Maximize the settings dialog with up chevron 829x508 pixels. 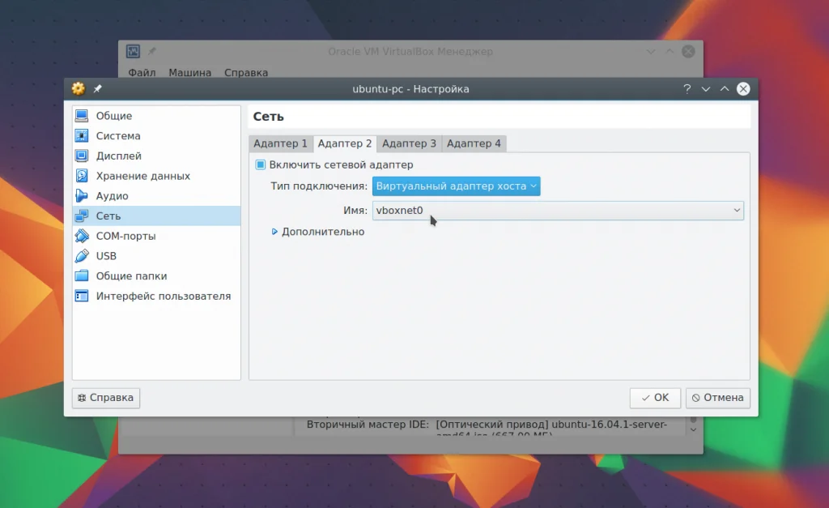[725, 89]
